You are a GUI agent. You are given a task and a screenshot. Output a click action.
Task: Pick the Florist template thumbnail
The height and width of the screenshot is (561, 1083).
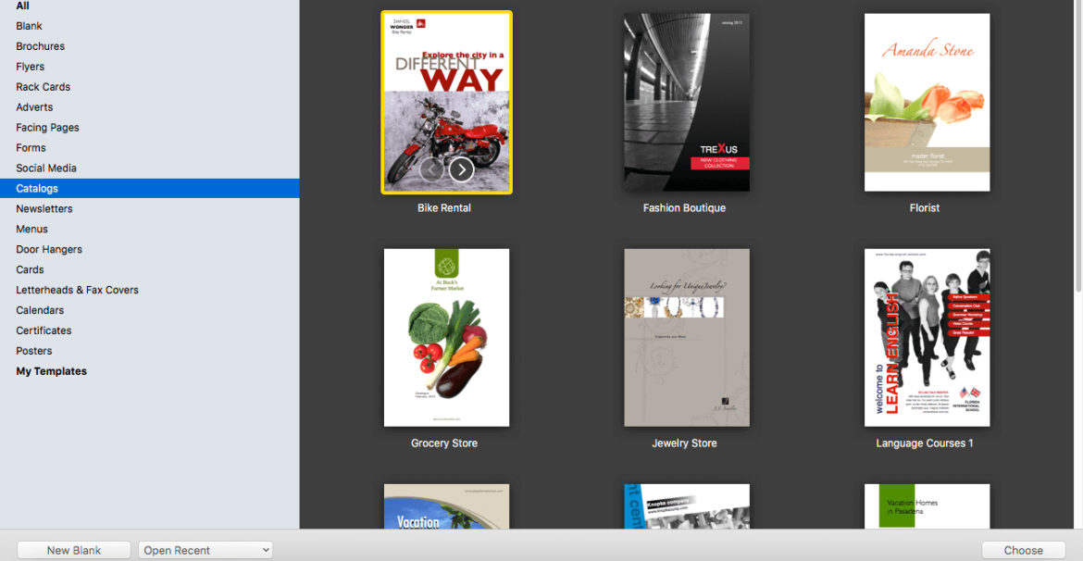point(927,102)
